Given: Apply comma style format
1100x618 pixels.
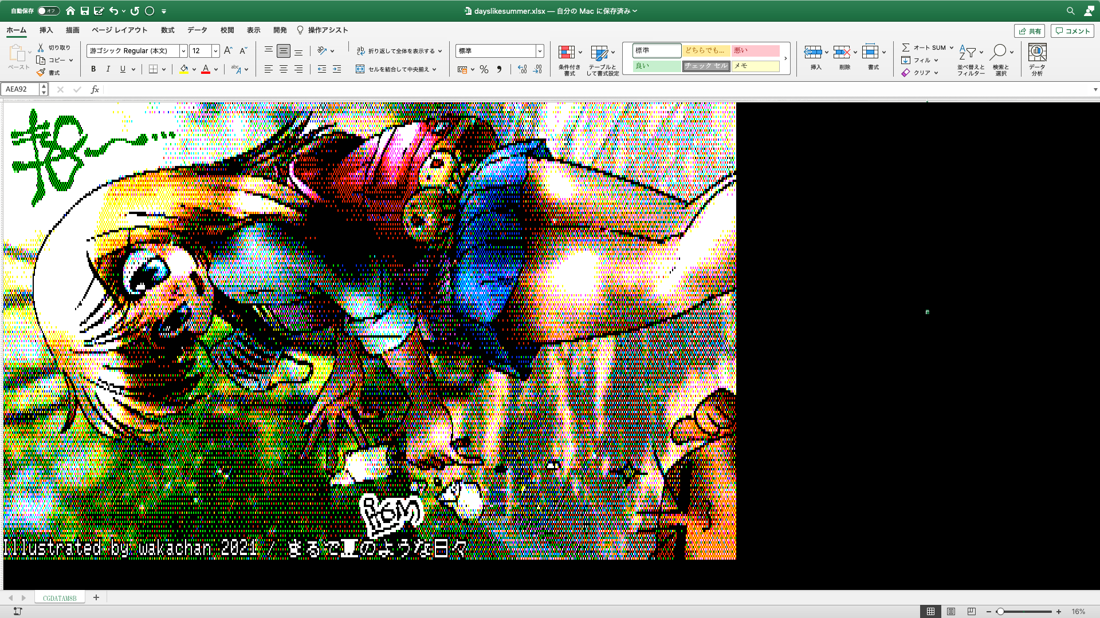Looking at the screenshot, I should pos(499,69).
